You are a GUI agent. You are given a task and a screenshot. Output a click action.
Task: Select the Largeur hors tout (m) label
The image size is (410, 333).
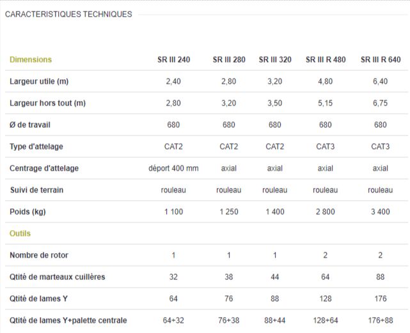(47, 104)
